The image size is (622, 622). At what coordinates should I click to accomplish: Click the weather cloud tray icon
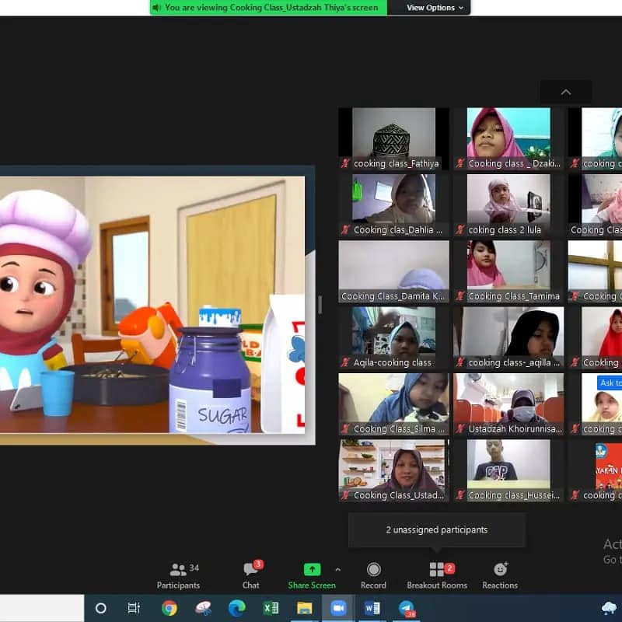point(610,608)
